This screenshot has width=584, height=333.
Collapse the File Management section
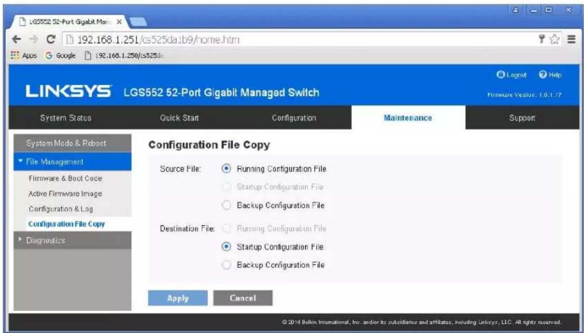(72, 161)
